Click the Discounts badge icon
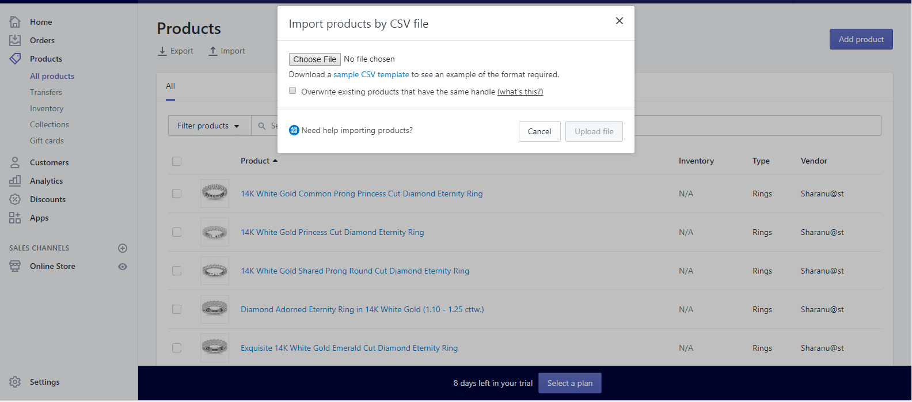The height and width of the screenshot is (402, 912). click(15, 199)
